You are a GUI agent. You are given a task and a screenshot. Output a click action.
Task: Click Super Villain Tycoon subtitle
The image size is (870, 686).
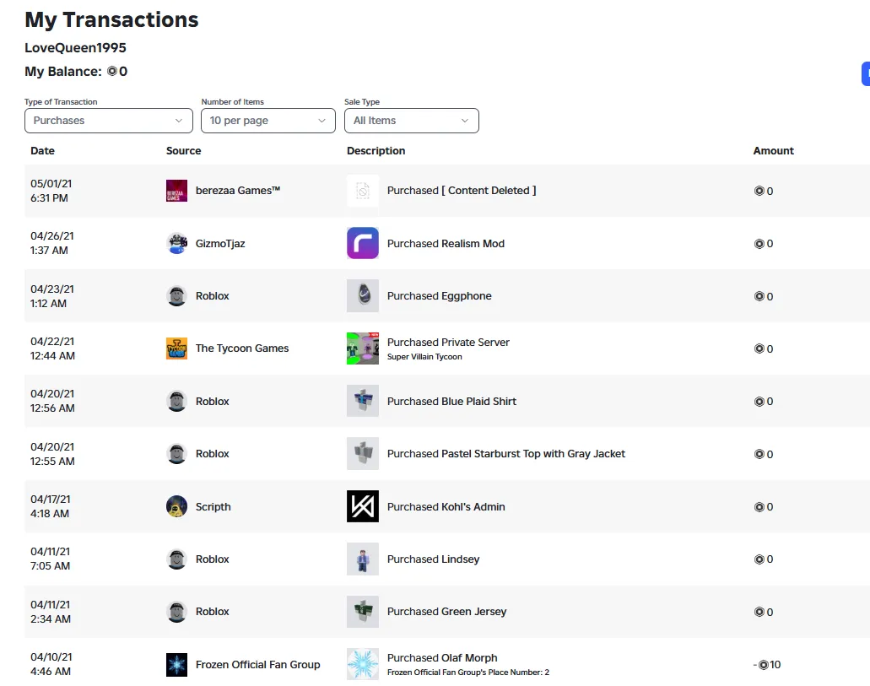[424, 357]
